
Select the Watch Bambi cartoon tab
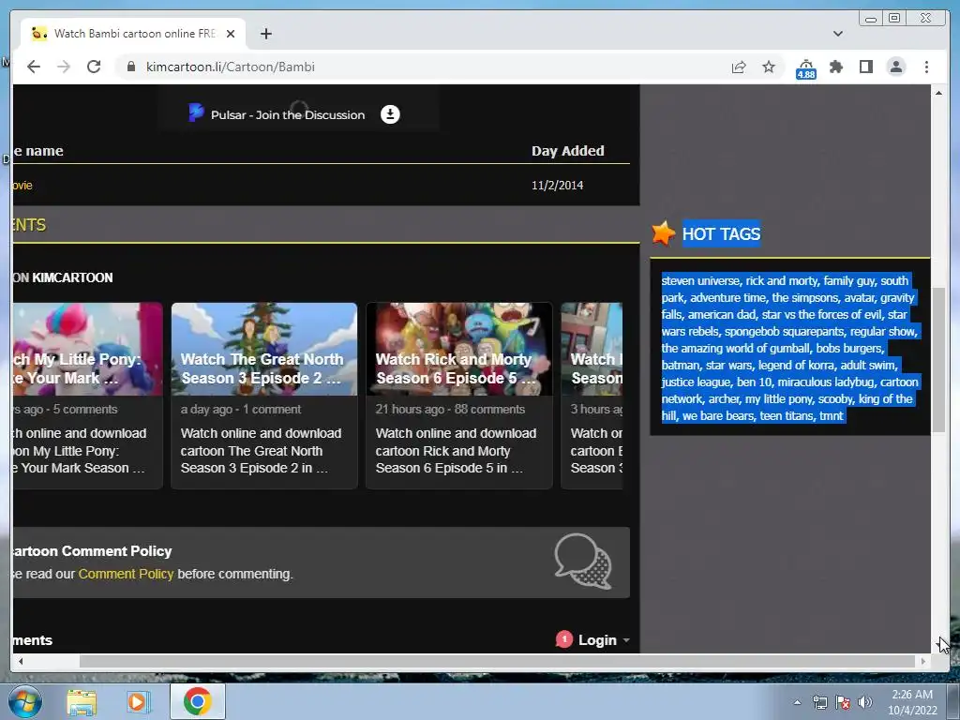pos(133,34)
